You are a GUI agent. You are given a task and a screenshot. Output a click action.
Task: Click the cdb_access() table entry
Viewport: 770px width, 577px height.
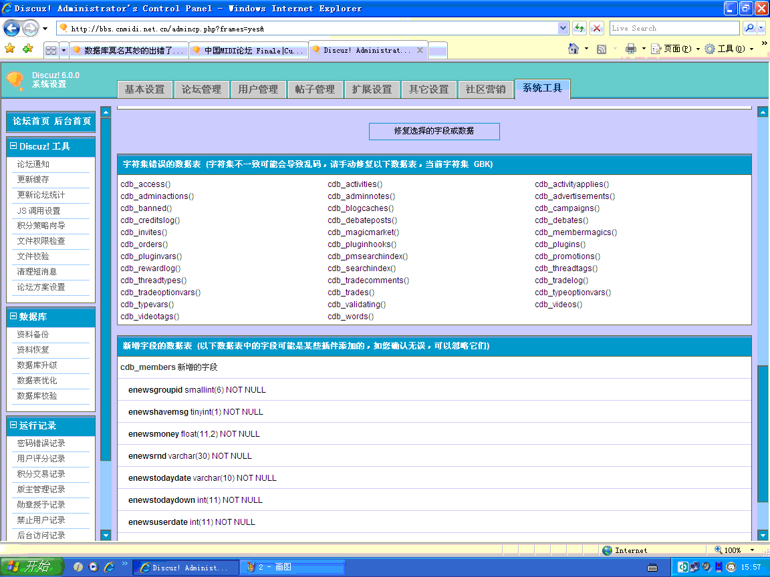(x=145, y=184)
